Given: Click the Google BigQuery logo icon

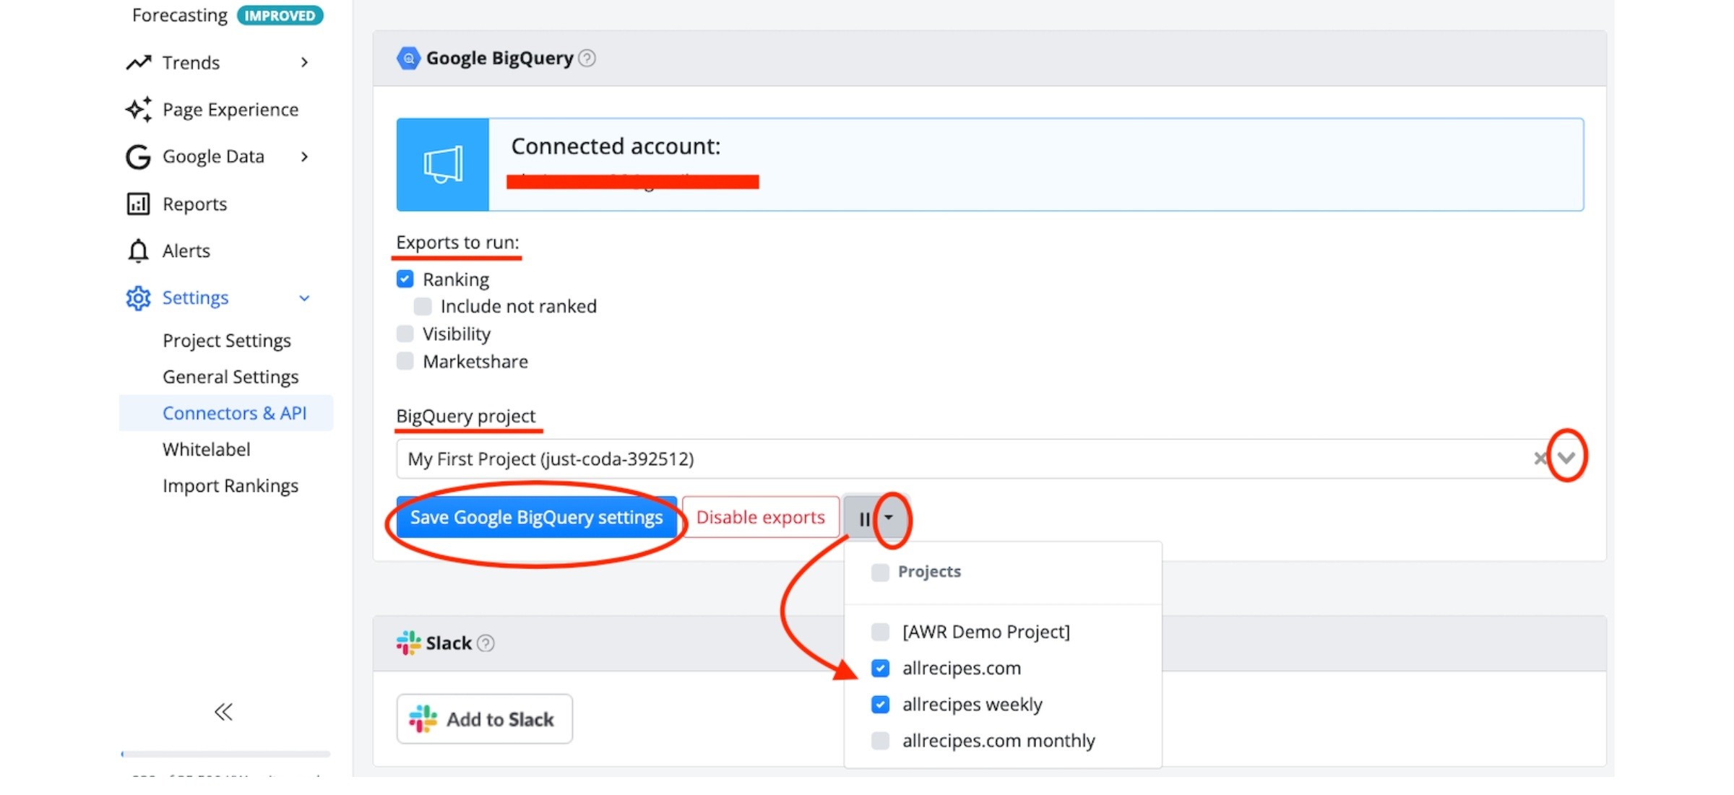Looking at the screenshot, I should coord(408,58).
